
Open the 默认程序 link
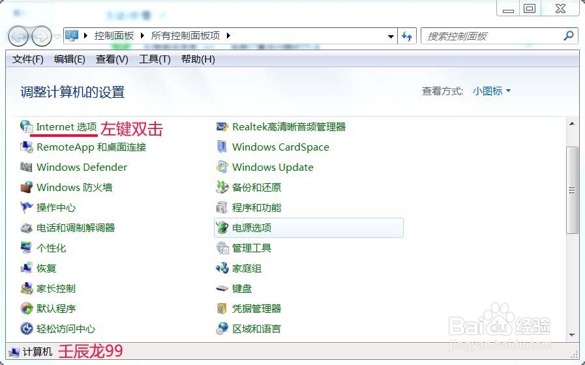56,308
